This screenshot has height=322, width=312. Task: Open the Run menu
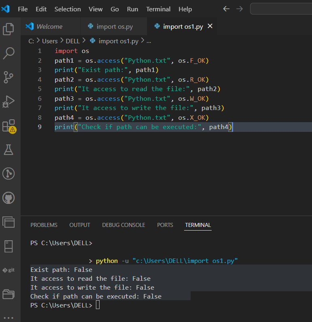click(132, 9)
